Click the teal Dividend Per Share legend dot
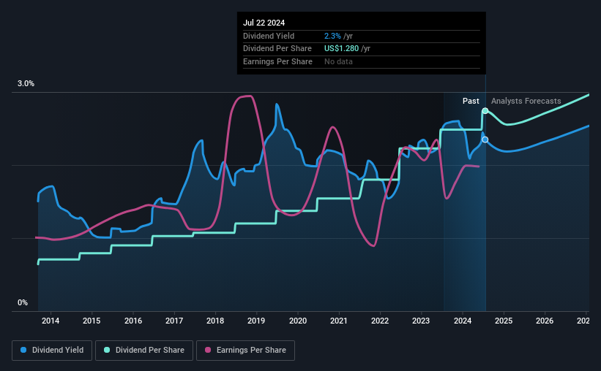The image size is (601, 371). (x=107, y=350)
